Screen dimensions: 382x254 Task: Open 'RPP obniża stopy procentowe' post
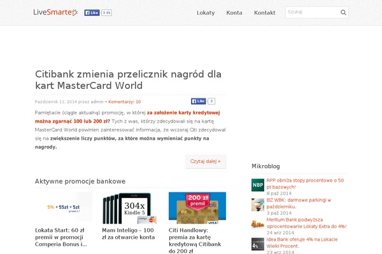point(305,184)
